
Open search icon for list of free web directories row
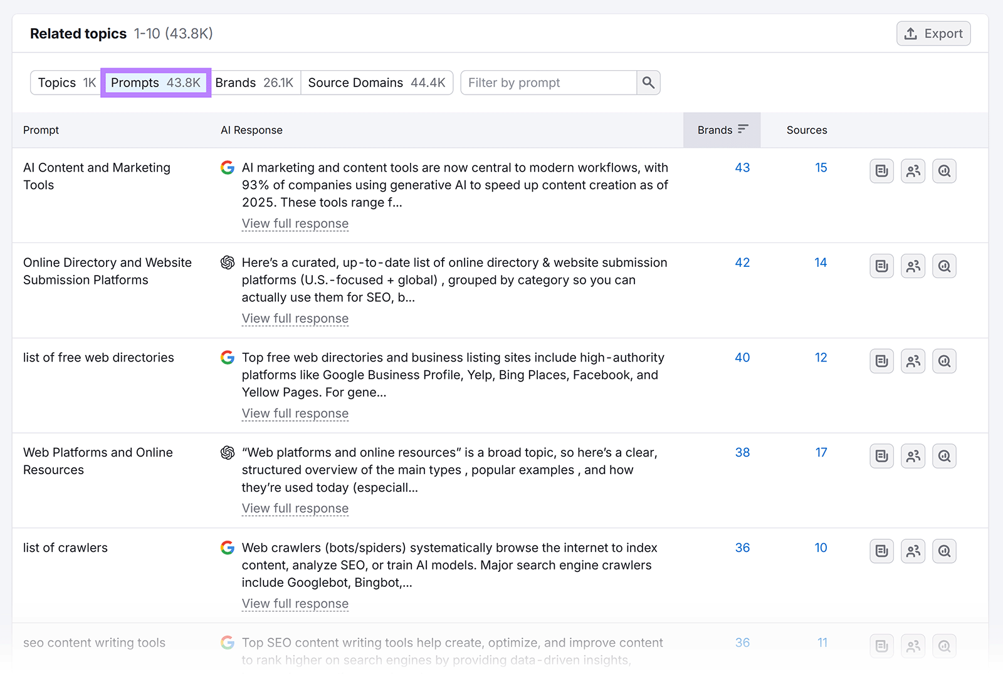point(944,361)
